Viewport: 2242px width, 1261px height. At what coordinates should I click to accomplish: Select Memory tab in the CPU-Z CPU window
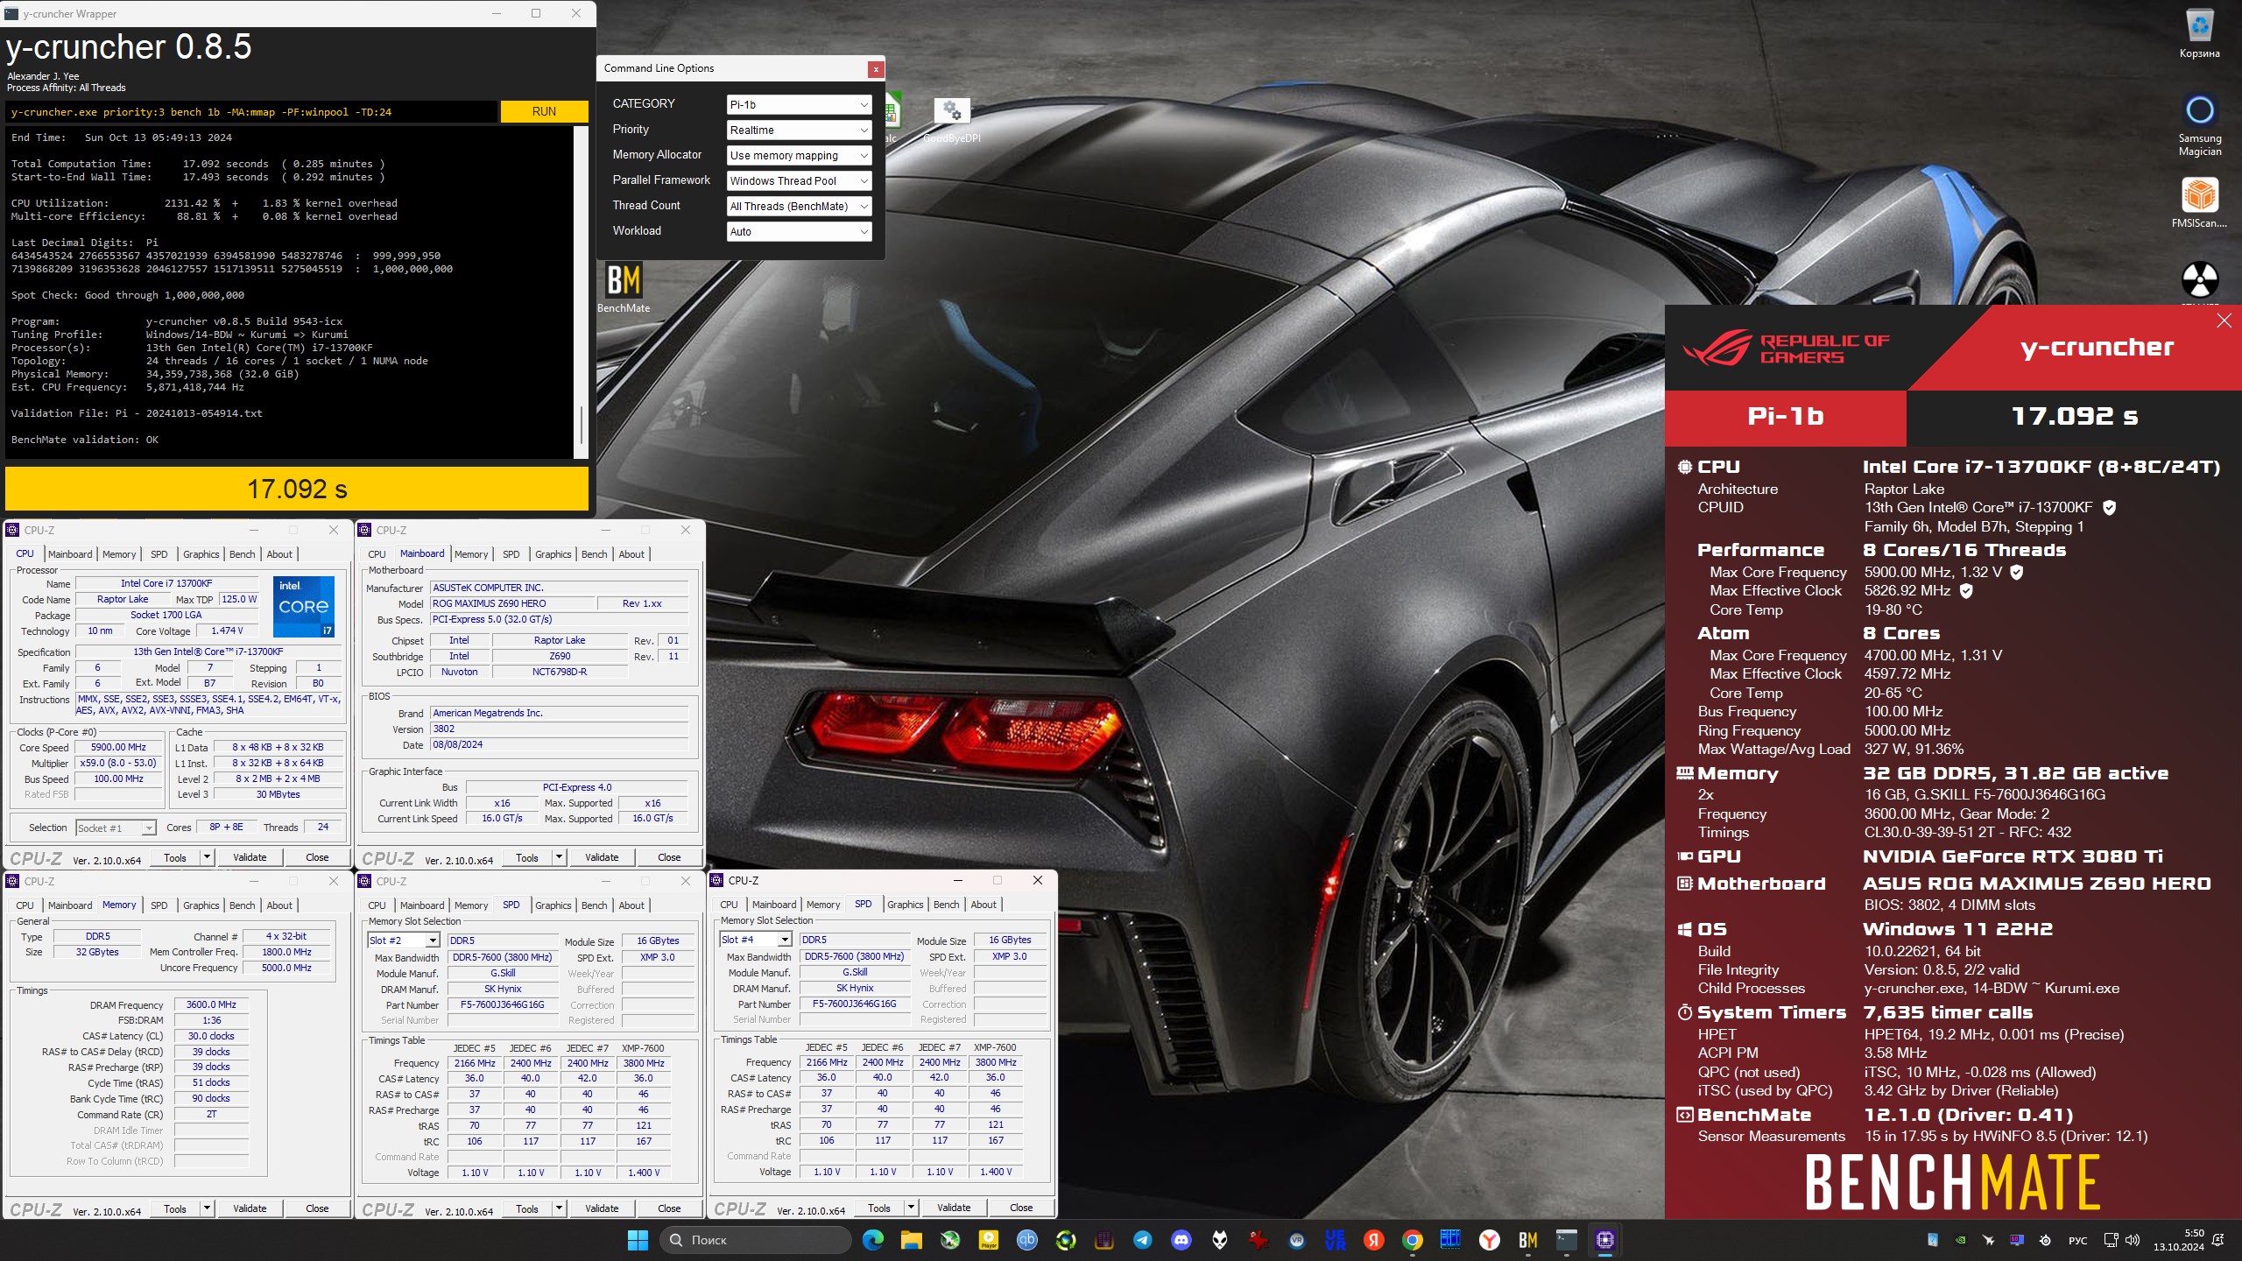click(119, 554)
